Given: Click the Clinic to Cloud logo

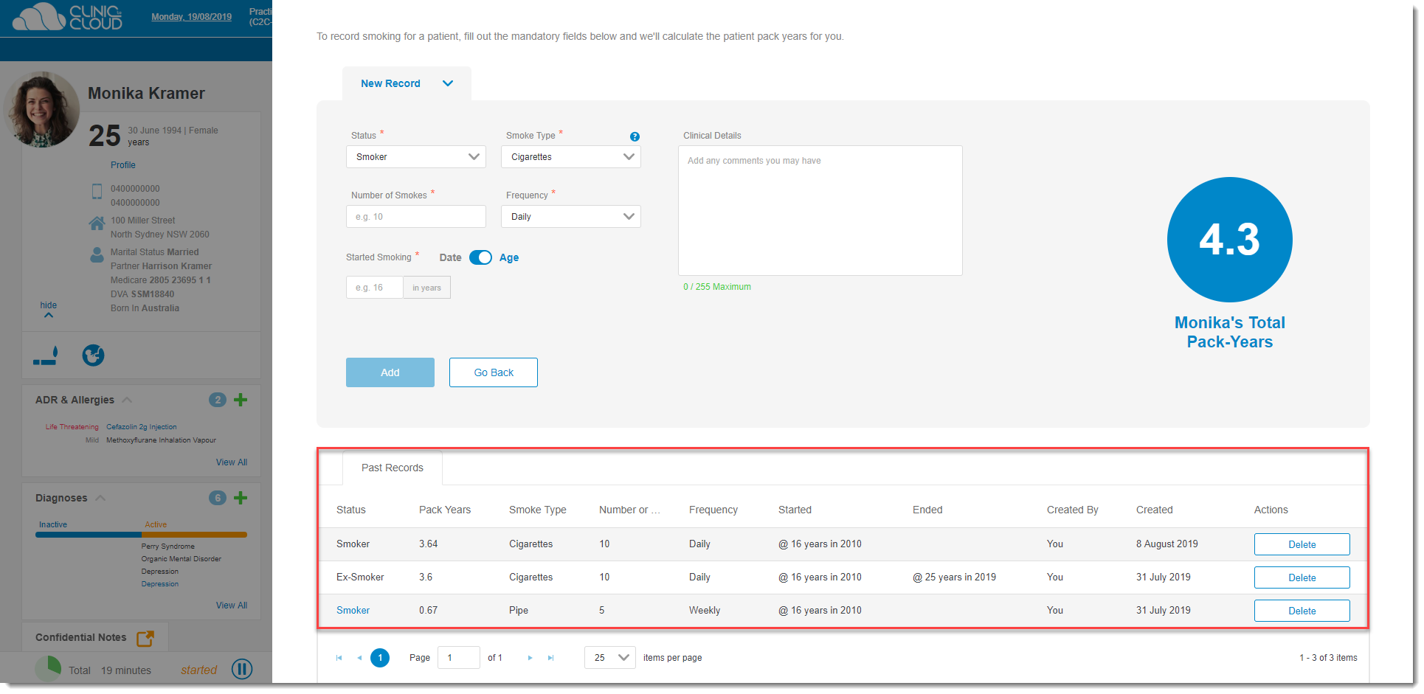Looking at the screenshot, I should (67, 16).
